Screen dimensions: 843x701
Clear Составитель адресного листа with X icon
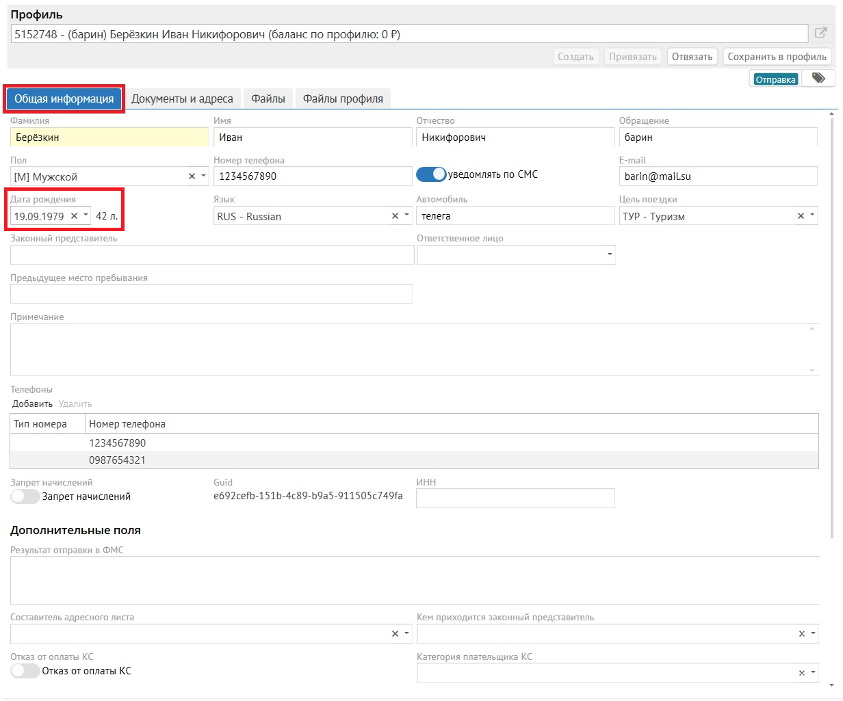[x=395, y=634]
